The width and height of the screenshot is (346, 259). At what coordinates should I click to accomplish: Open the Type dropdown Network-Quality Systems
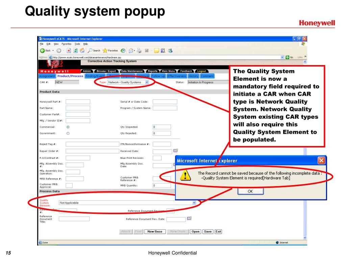click(x=128, y=82)
